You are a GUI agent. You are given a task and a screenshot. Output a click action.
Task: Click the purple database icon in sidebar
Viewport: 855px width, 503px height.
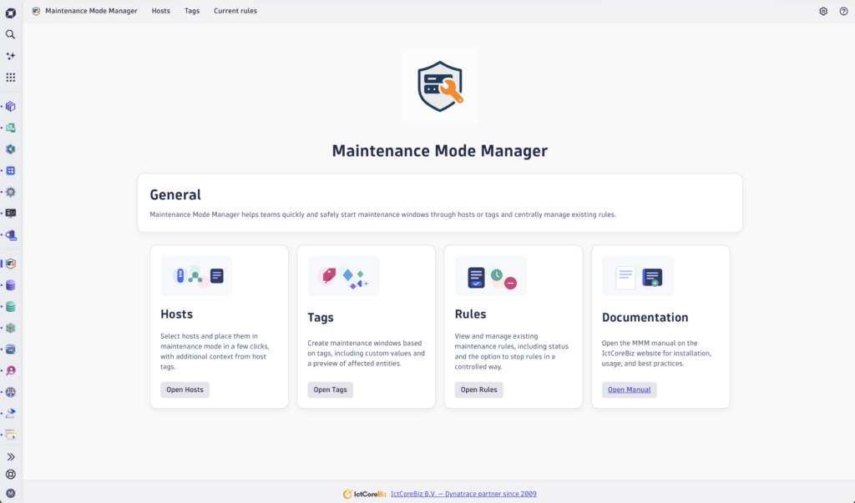tap(11, 285)
